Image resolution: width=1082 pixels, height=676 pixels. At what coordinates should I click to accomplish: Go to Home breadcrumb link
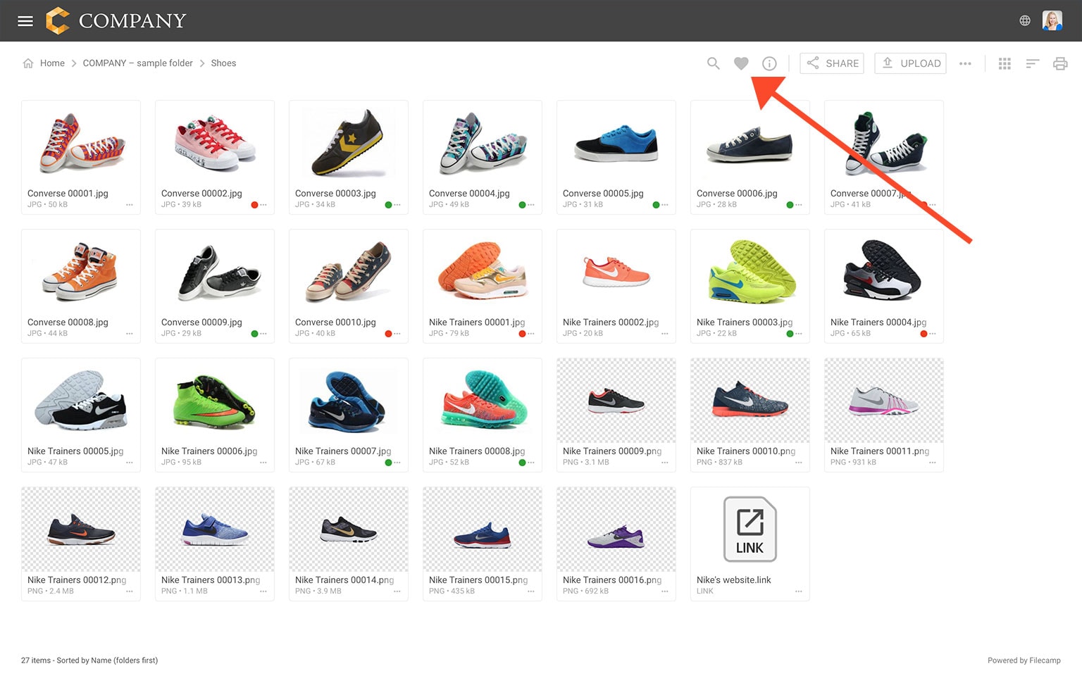[52, 63]
